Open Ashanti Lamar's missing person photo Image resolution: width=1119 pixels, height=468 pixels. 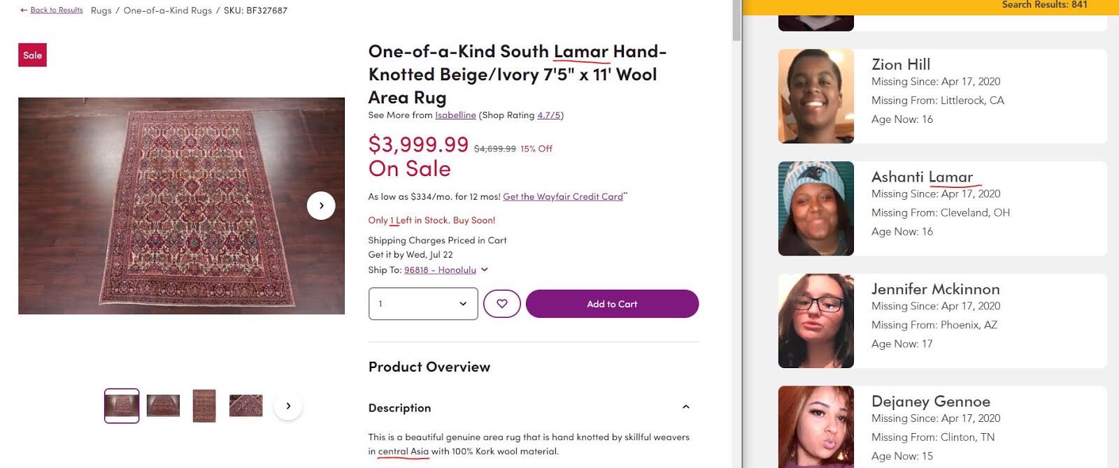click(815, 209)
